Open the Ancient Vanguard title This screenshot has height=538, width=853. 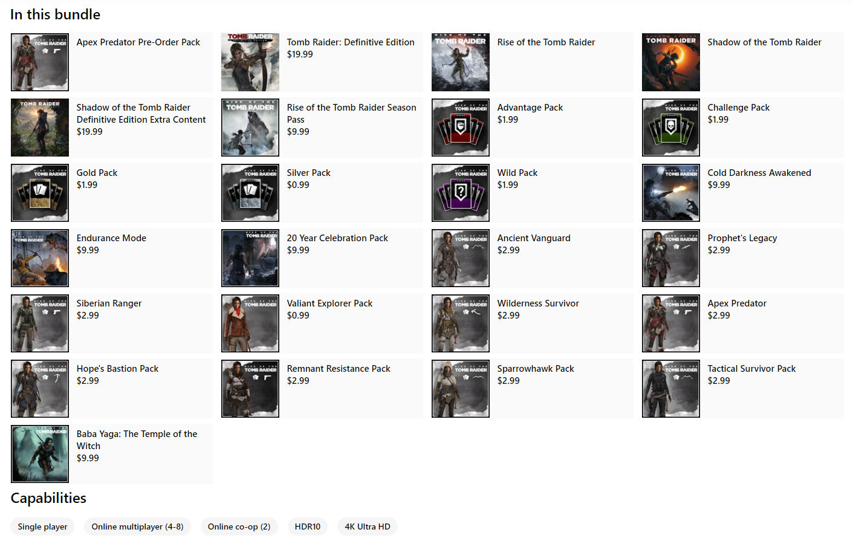(534, 238)
